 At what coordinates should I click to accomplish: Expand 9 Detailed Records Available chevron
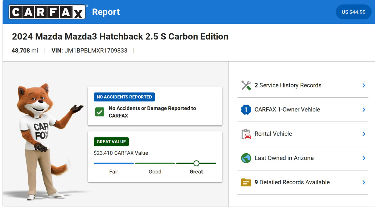click(x=364, y=182)
